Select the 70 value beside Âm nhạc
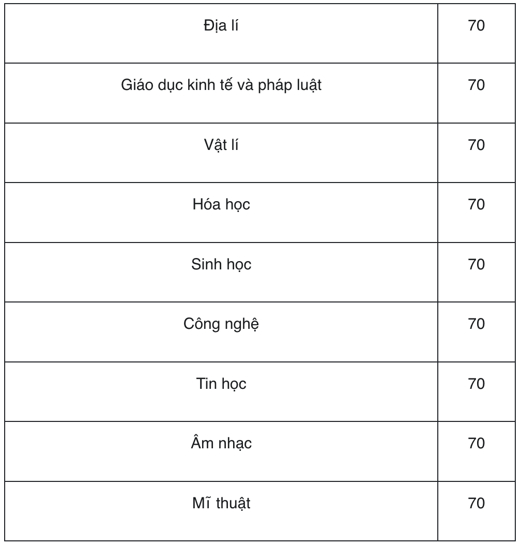Screen dimensions: 521x545 click(476, 444)
